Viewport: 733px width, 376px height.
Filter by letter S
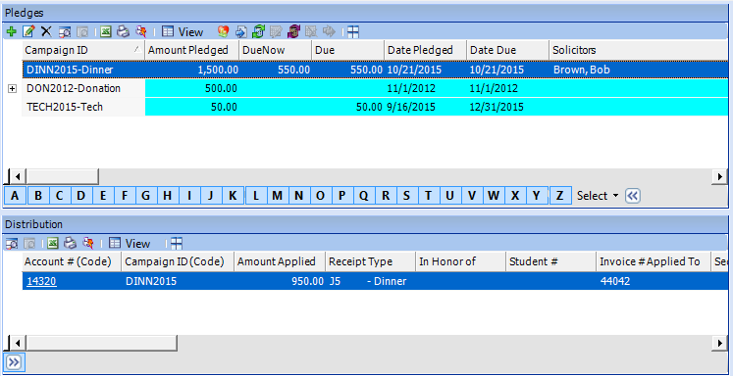[406, 196]
